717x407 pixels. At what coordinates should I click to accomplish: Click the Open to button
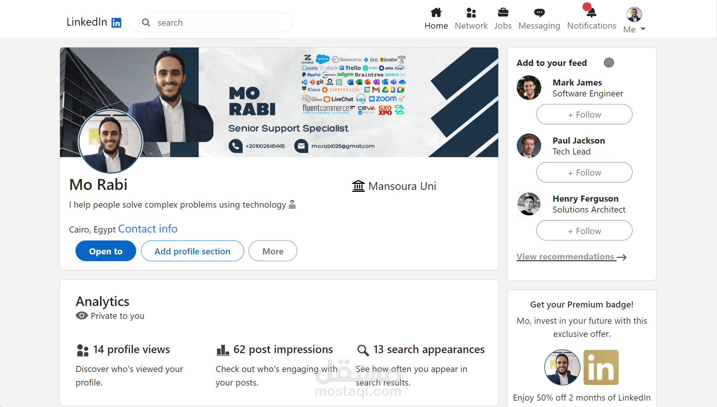click(x=106, y=251)
